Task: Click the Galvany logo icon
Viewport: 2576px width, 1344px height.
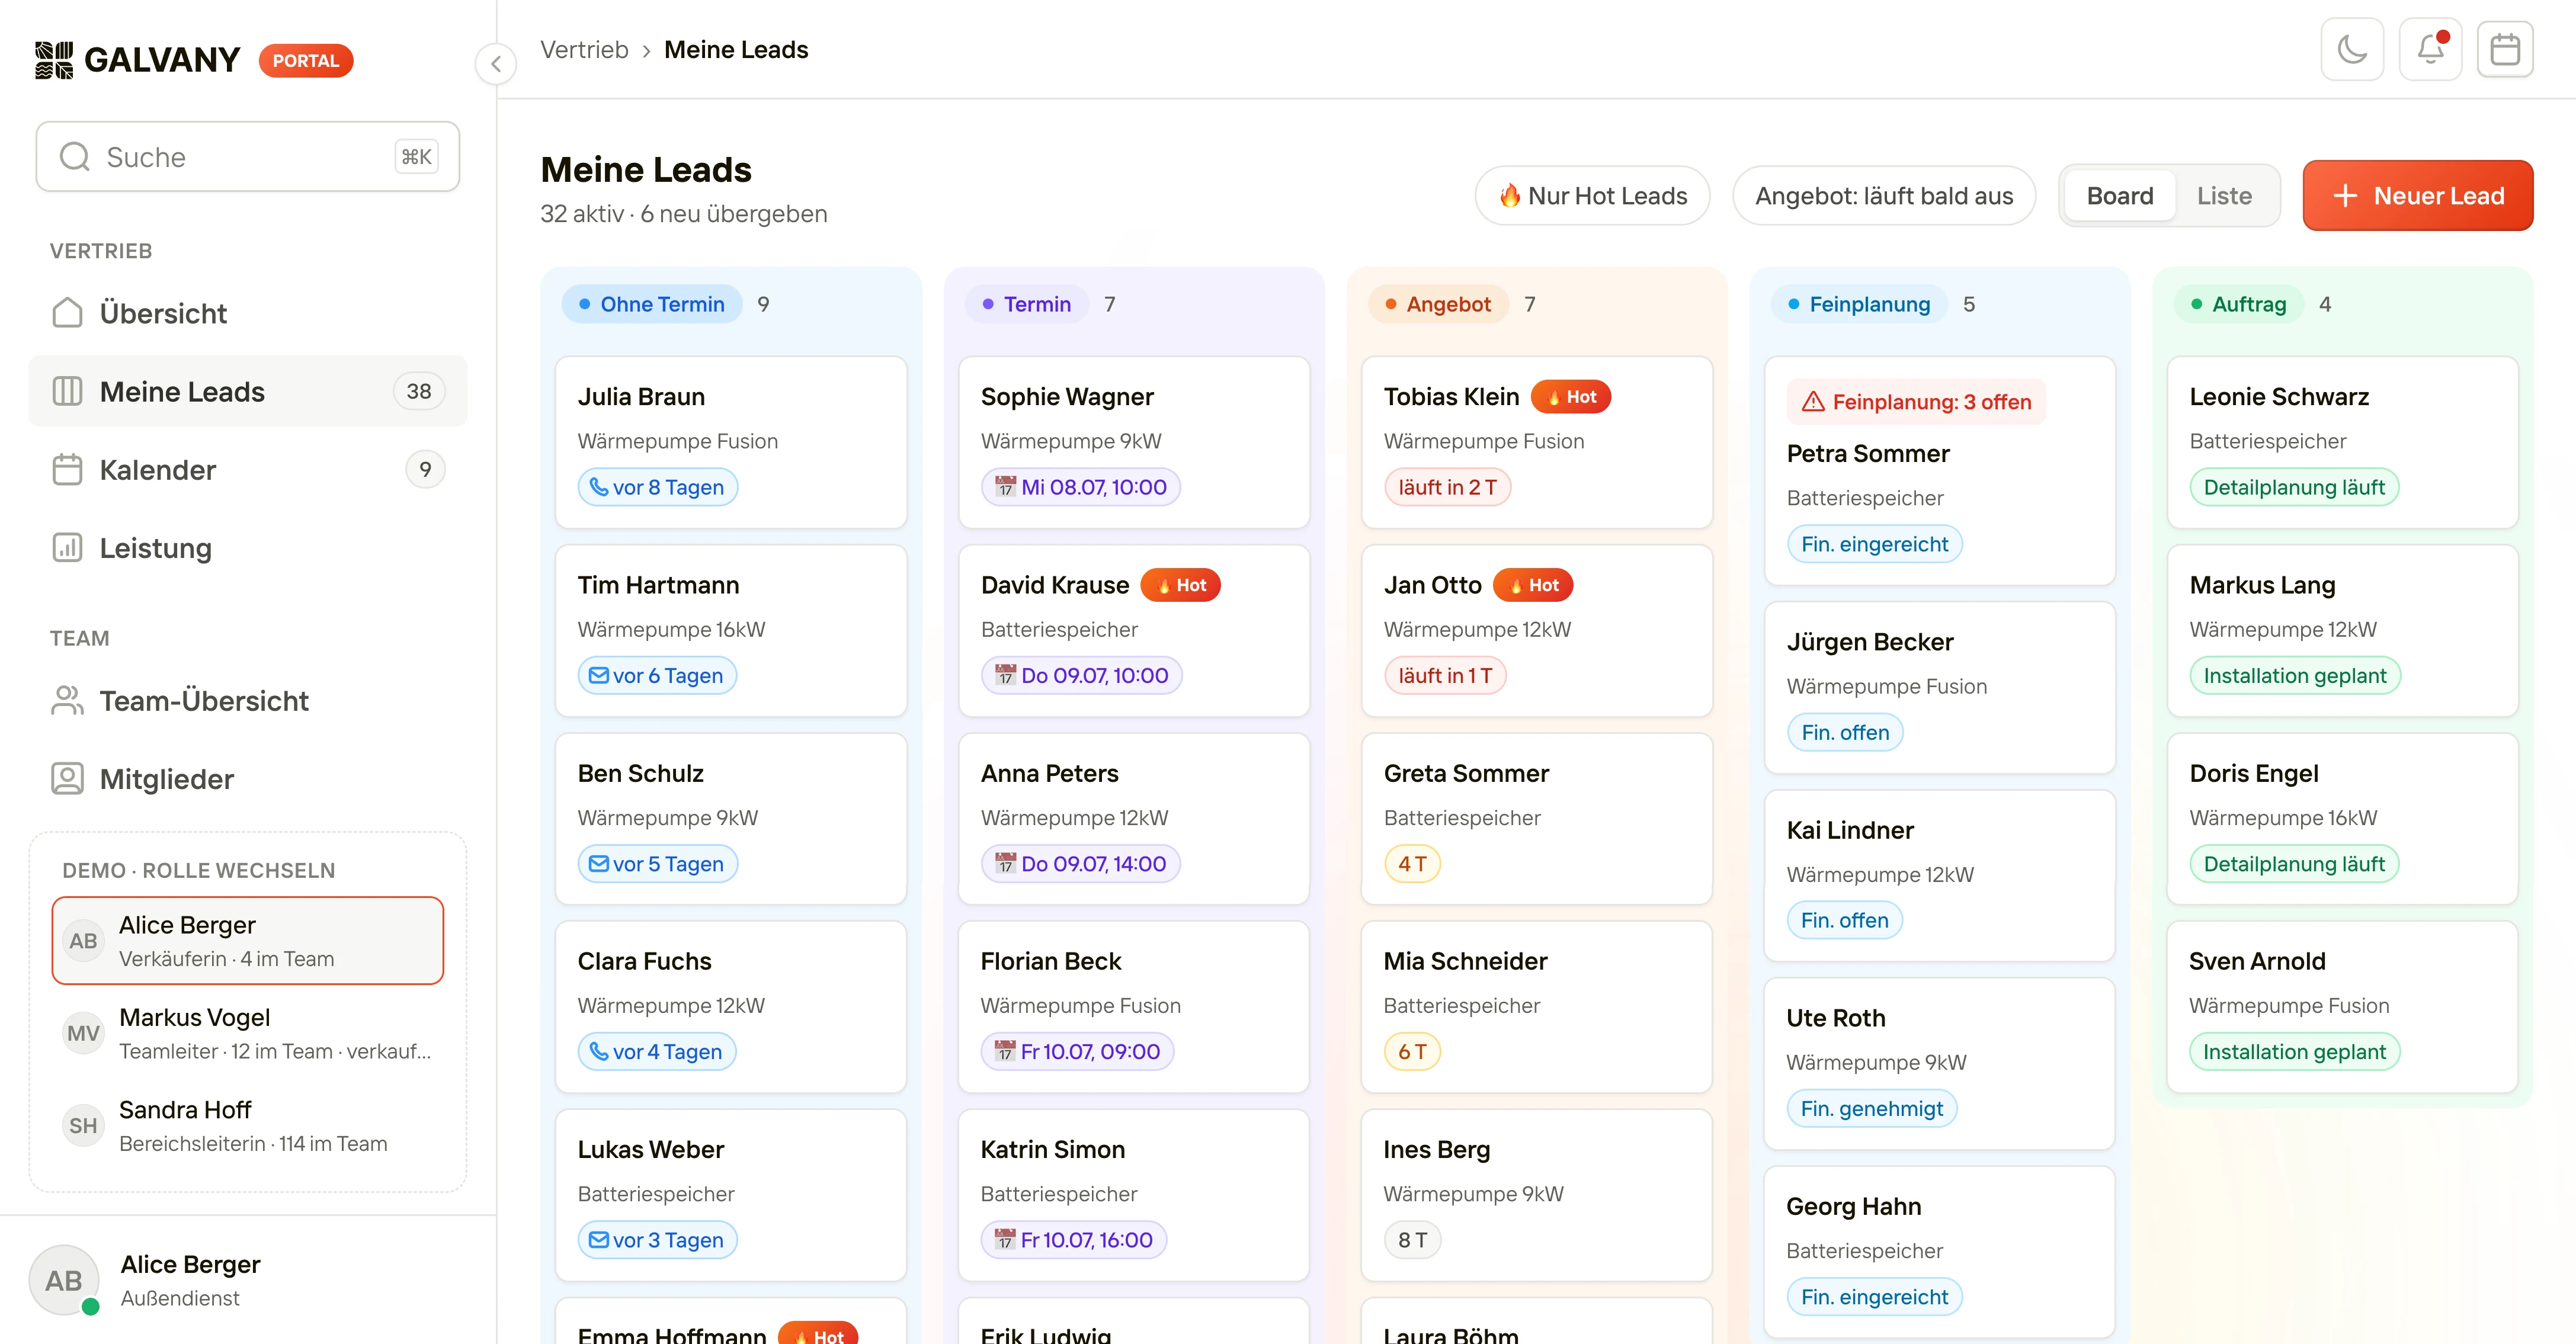Action: (x=54, y=60)
